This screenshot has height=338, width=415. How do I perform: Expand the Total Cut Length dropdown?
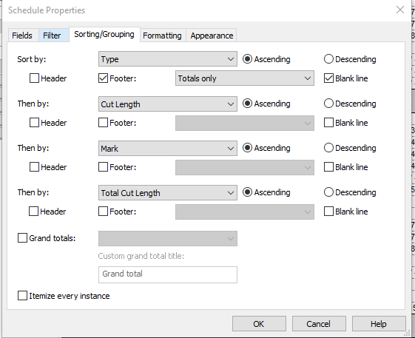point(168,193)
